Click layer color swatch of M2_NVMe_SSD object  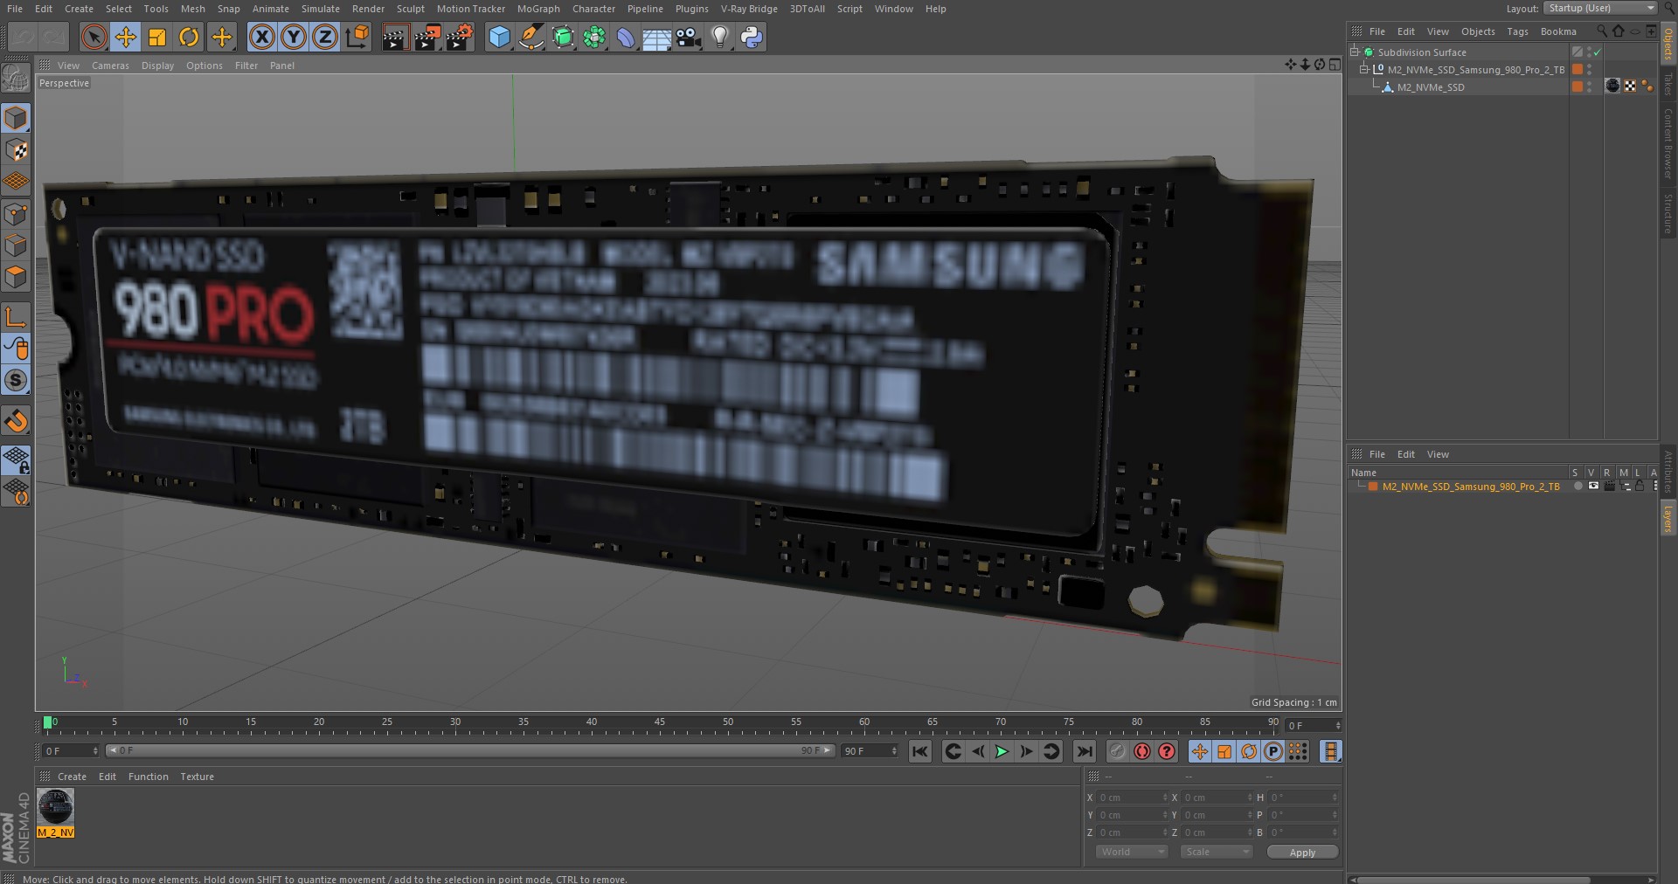(x=1577, y=86)
